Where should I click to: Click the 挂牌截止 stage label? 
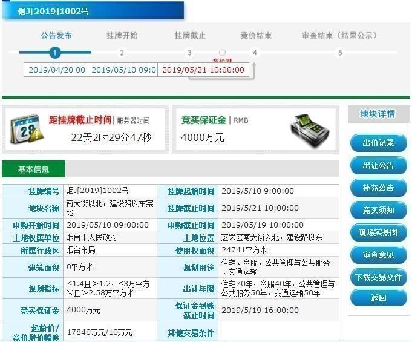[190, 35]
